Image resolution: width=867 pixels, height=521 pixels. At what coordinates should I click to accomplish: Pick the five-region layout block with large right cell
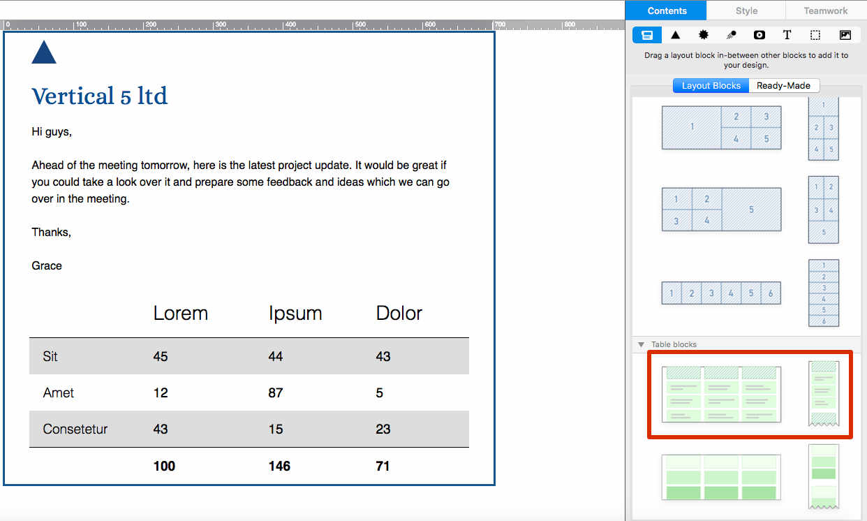click(721, 210)
